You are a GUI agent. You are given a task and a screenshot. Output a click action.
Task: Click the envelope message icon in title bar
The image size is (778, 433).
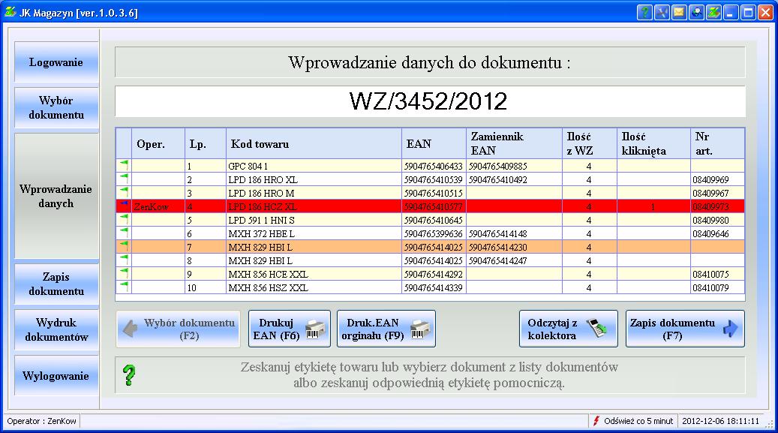coord(678,13)
